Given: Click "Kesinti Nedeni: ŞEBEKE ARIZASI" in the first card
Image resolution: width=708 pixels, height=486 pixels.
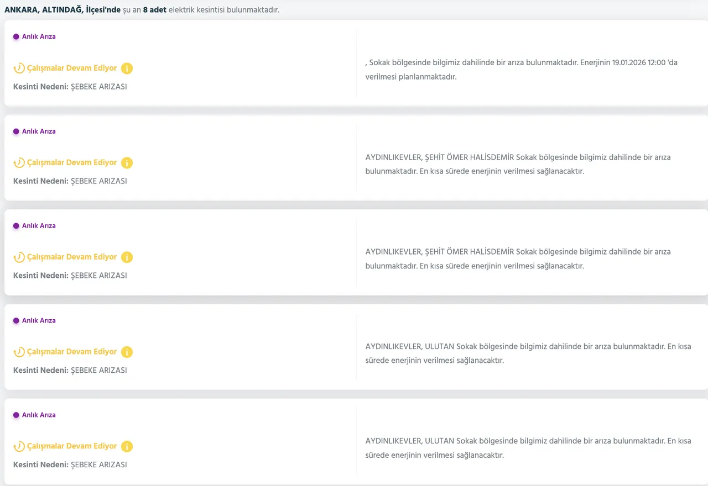Looking at the screenshot, I should click(x=70, y=87).
